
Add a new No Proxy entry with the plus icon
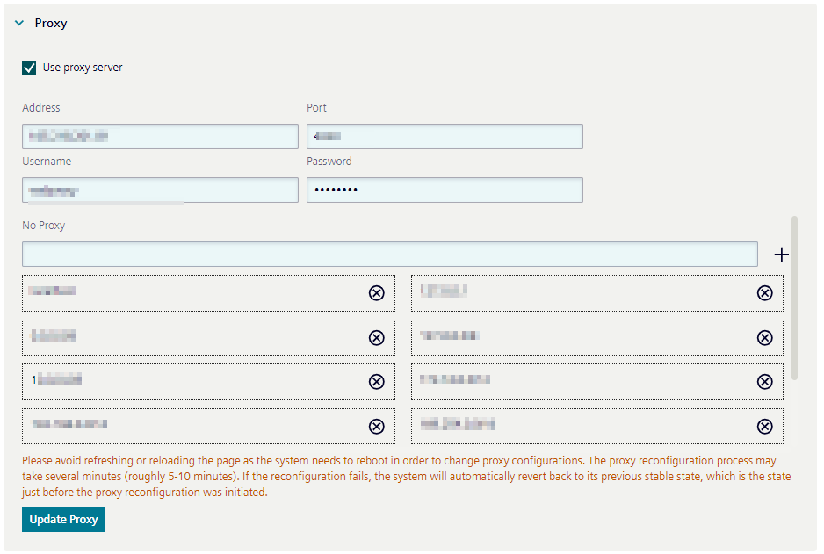pyautogui.click(x=781, y=254)
